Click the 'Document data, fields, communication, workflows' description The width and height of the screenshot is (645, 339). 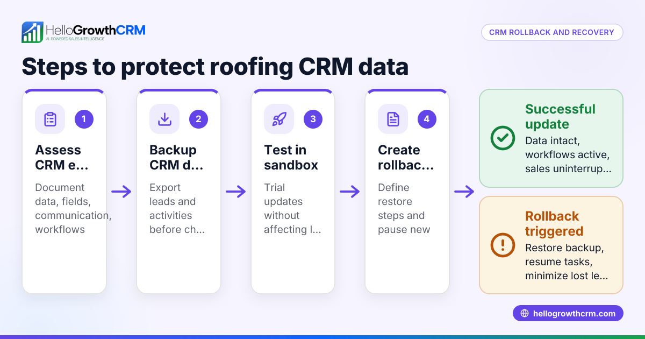[x=73, y=208]
